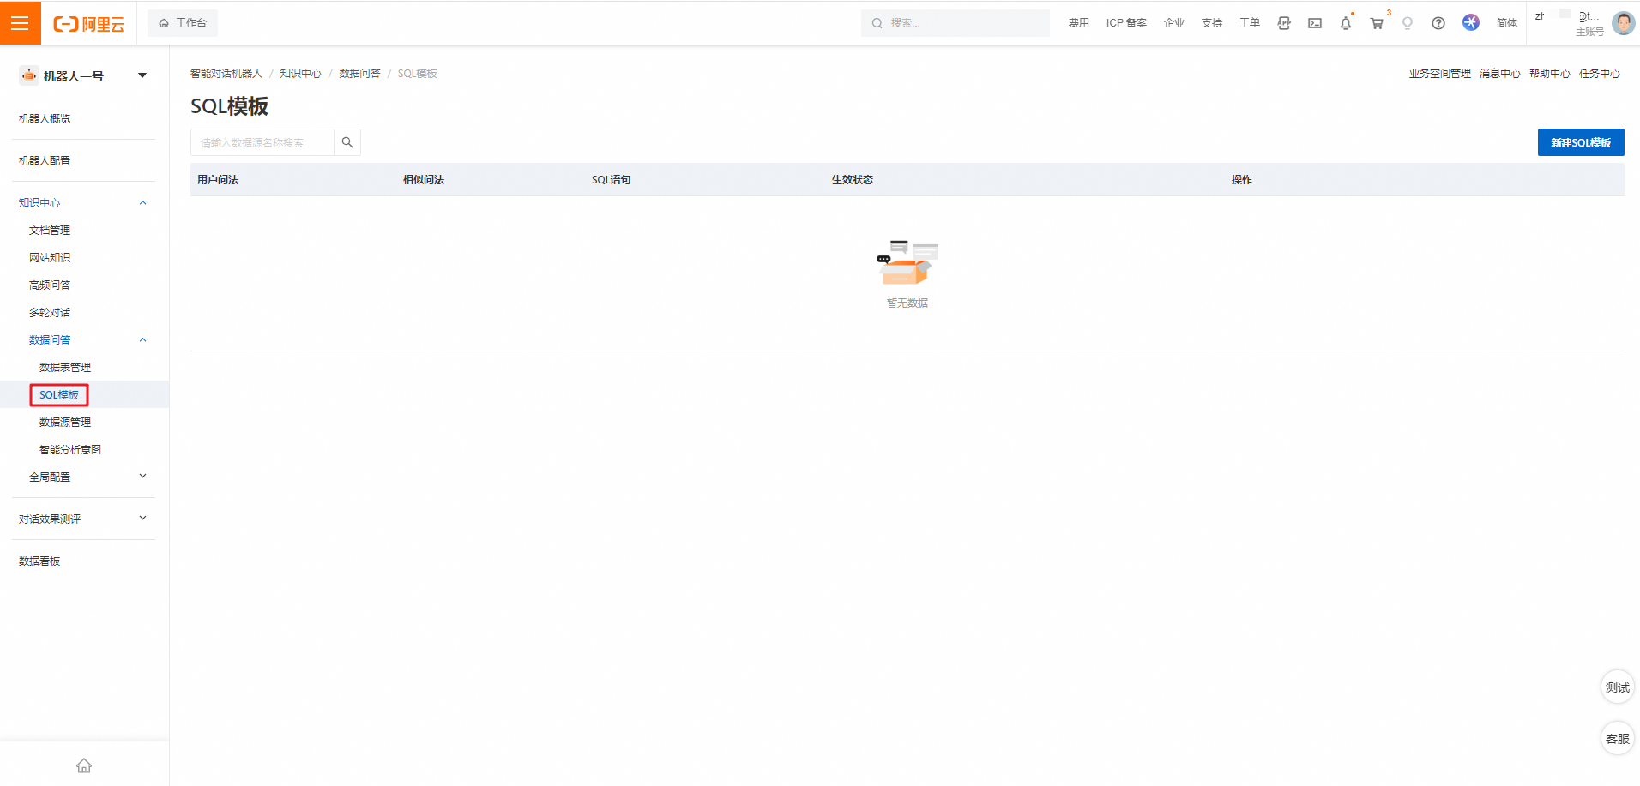Click the 新建SQL模板 button
Image resolution: width=1640 pixels, height=786 pixels.
tap(1581, 142)
